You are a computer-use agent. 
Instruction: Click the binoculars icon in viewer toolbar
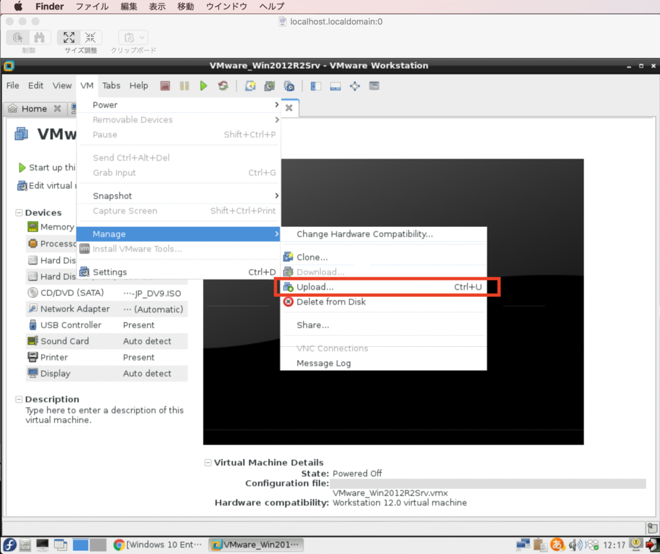click(39, 37)
